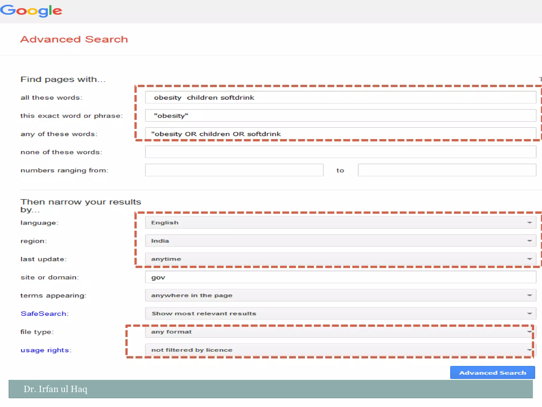542x407 pixels.
Task: Follow the SafeSearch link
Action: pyautogui.click(x=43, y=314)
